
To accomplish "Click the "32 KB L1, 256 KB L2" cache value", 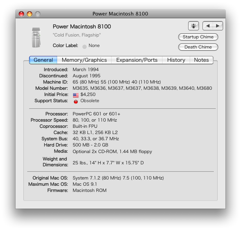I will tap(95, 132).
